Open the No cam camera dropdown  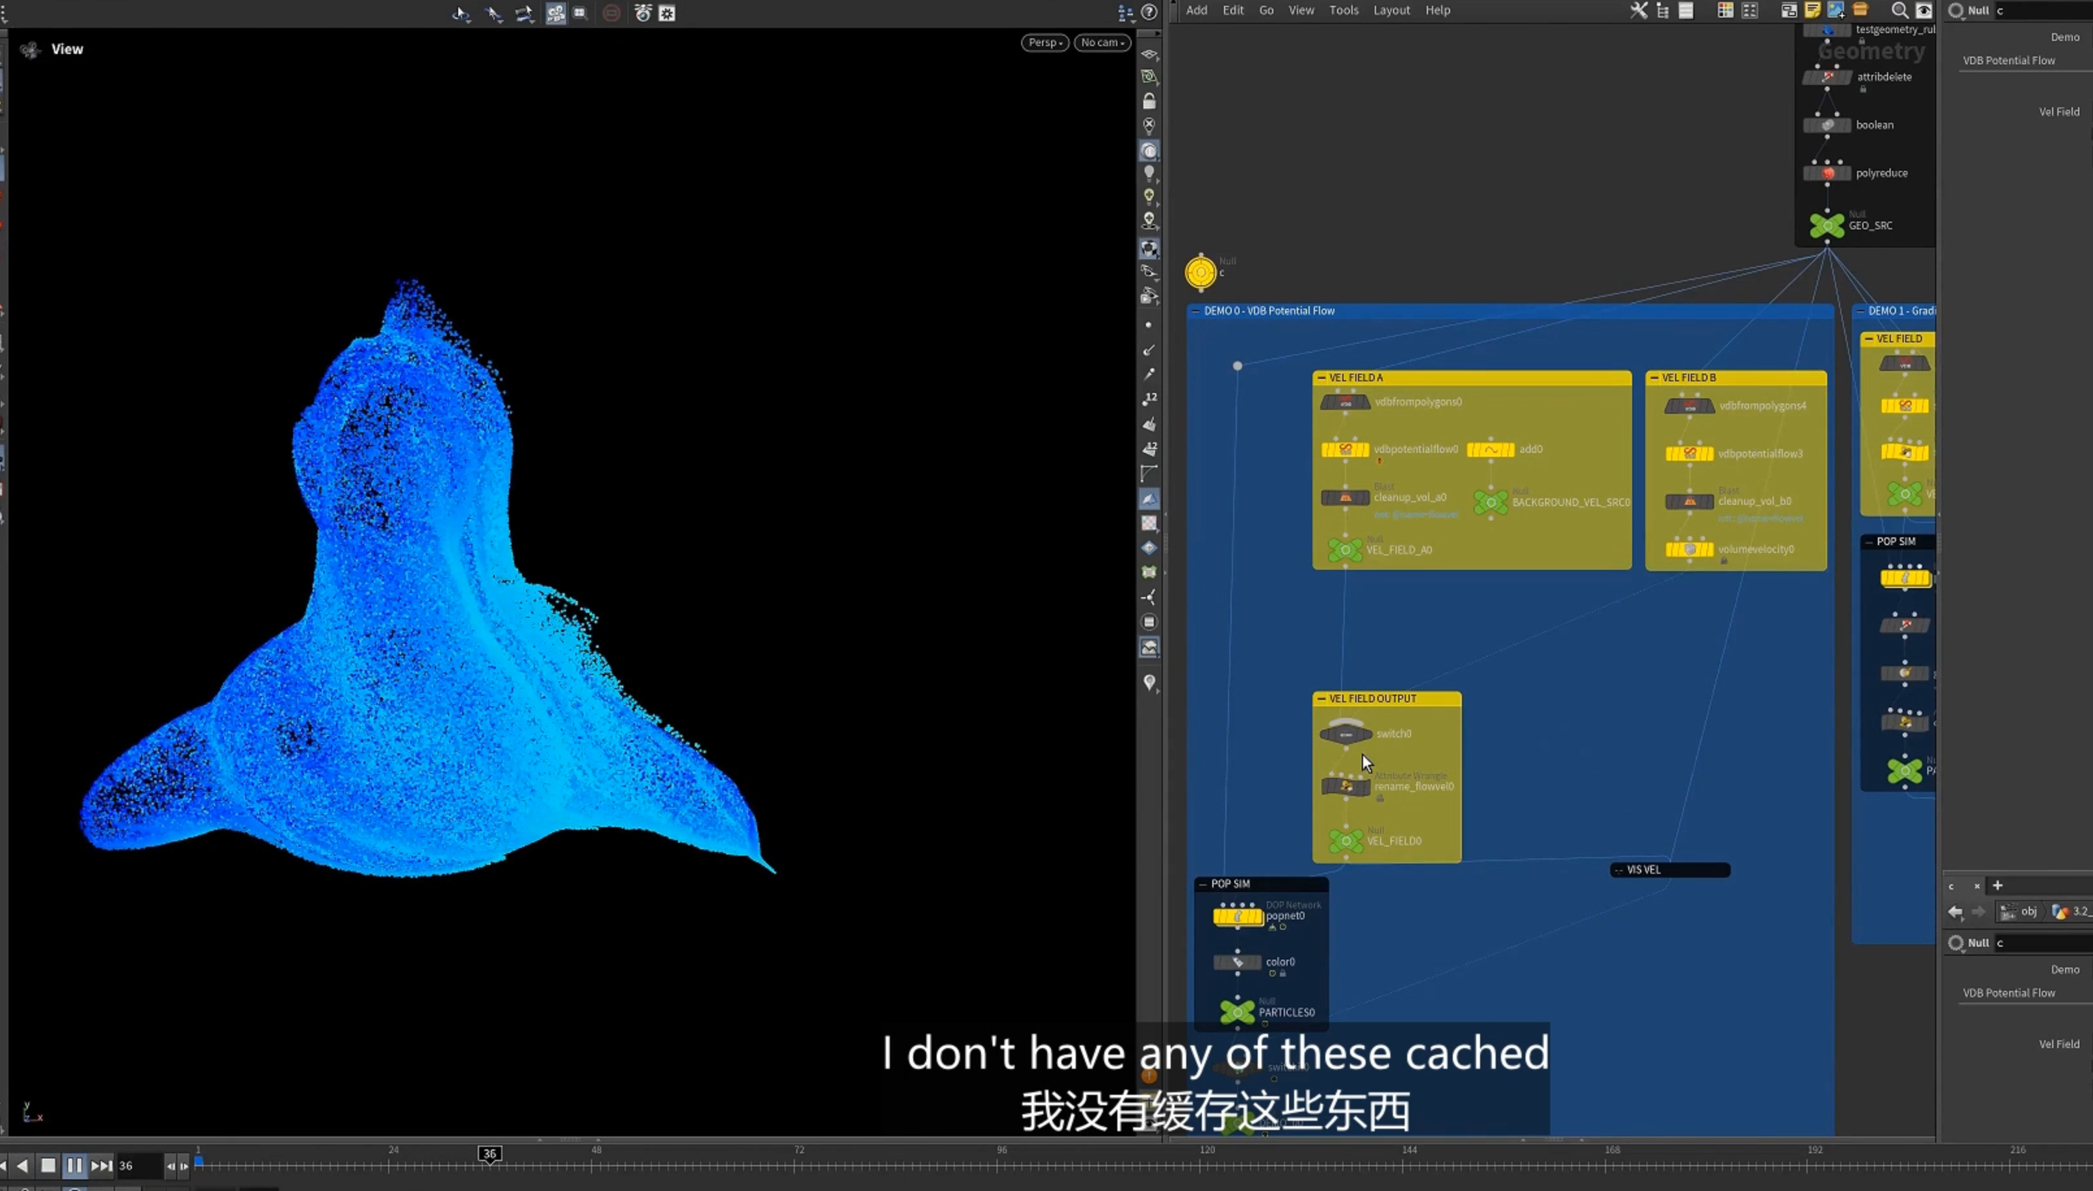pyautogui.click(x=1102, y=42)
